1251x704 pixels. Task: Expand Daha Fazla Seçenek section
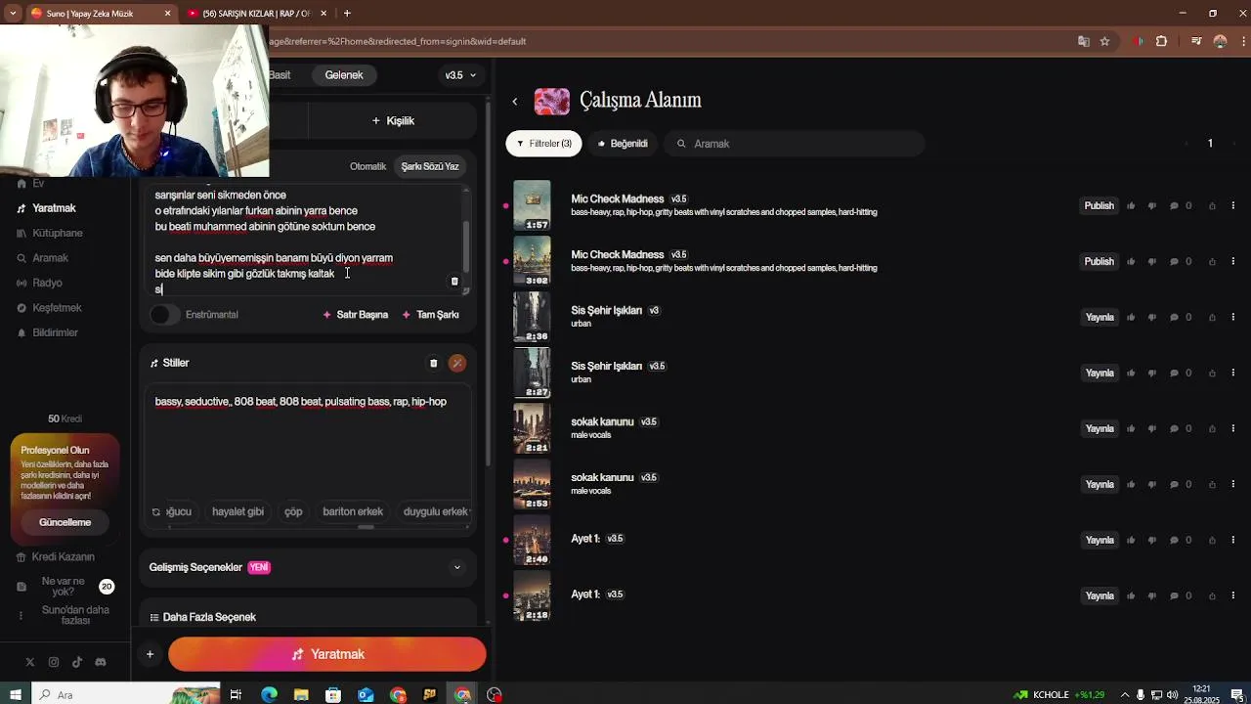tap(307, 617)
